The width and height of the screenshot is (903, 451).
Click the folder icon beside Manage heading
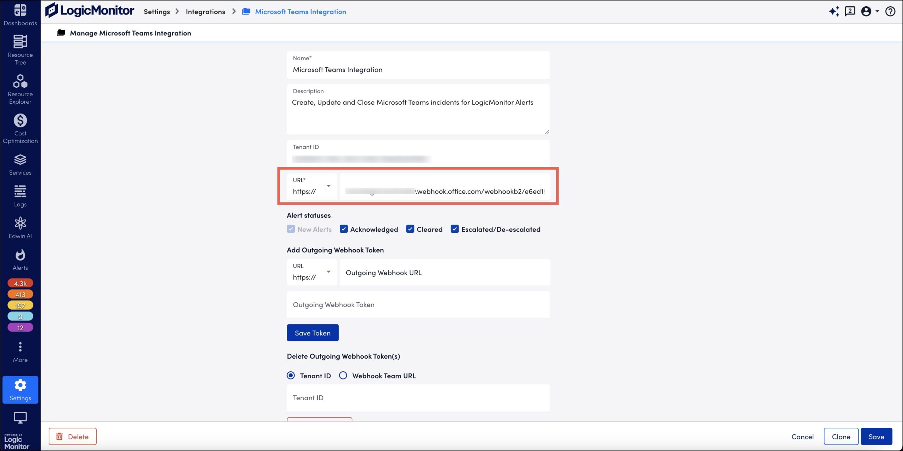(x=61, y=32)
